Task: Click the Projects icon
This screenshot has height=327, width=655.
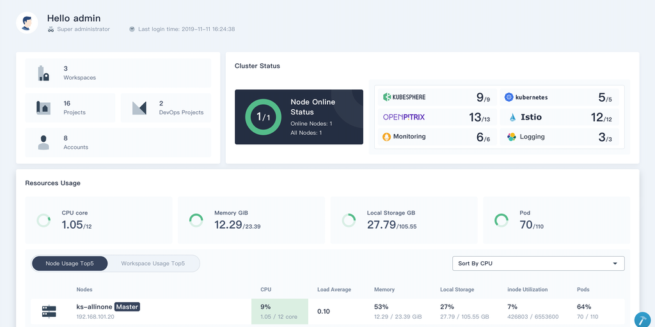Action: pos(43,108)
